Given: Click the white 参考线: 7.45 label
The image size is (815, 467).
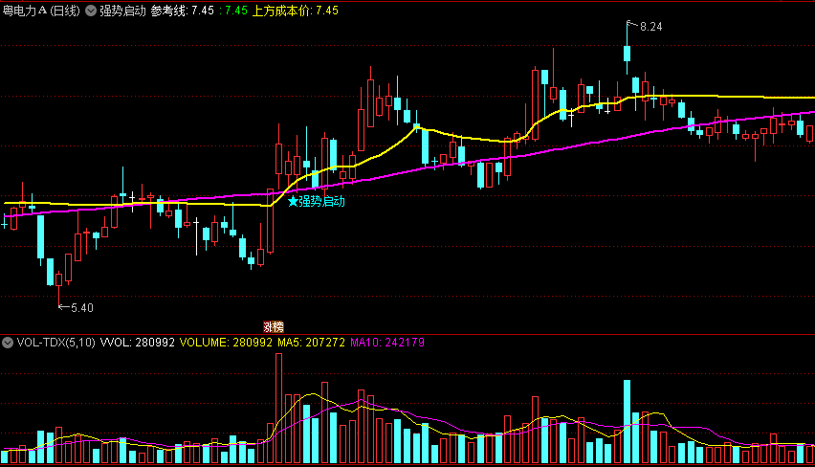Looking at the screenshot, I should click(183, 11).
